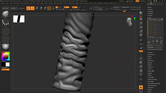The height and width of the screenshot is (93, 166).
Task: Click the record icon on Untitled Layer 1
Action: 162,19
